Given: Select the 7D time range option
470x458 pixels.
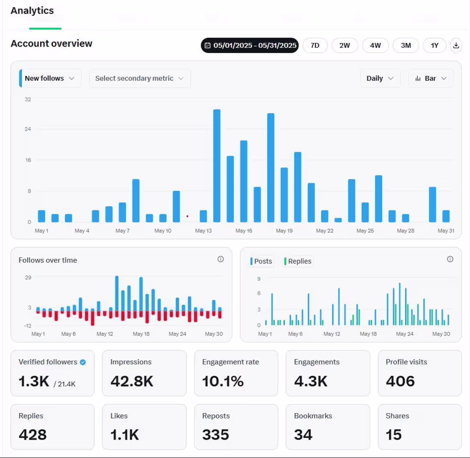Looking at the screenshot, I should pos(315,45).
